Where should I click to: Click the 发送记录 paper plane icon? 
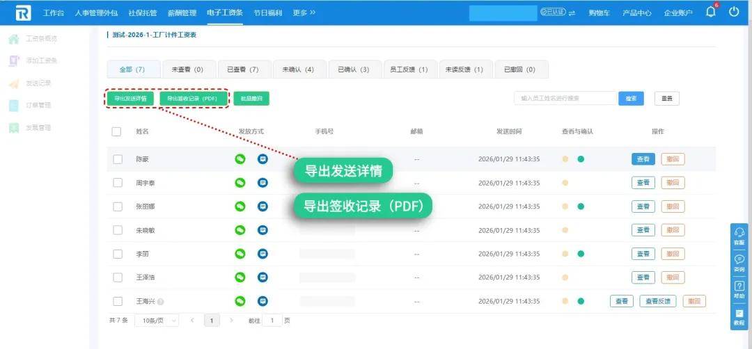pyautogui.click(x=14, y=83)
